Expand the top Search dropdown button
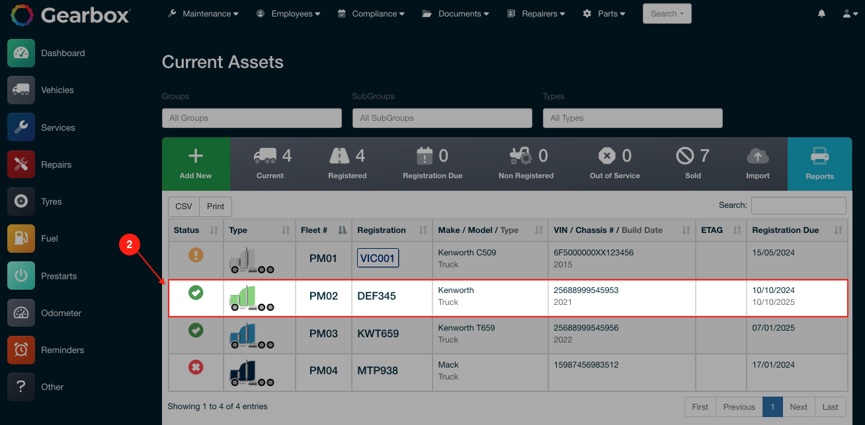This screenshot has width=865, height=425. tap(667, 13)
